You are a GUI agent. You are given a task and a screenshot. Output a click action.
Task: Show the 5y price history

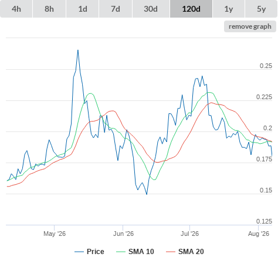[x=261, y=9]
